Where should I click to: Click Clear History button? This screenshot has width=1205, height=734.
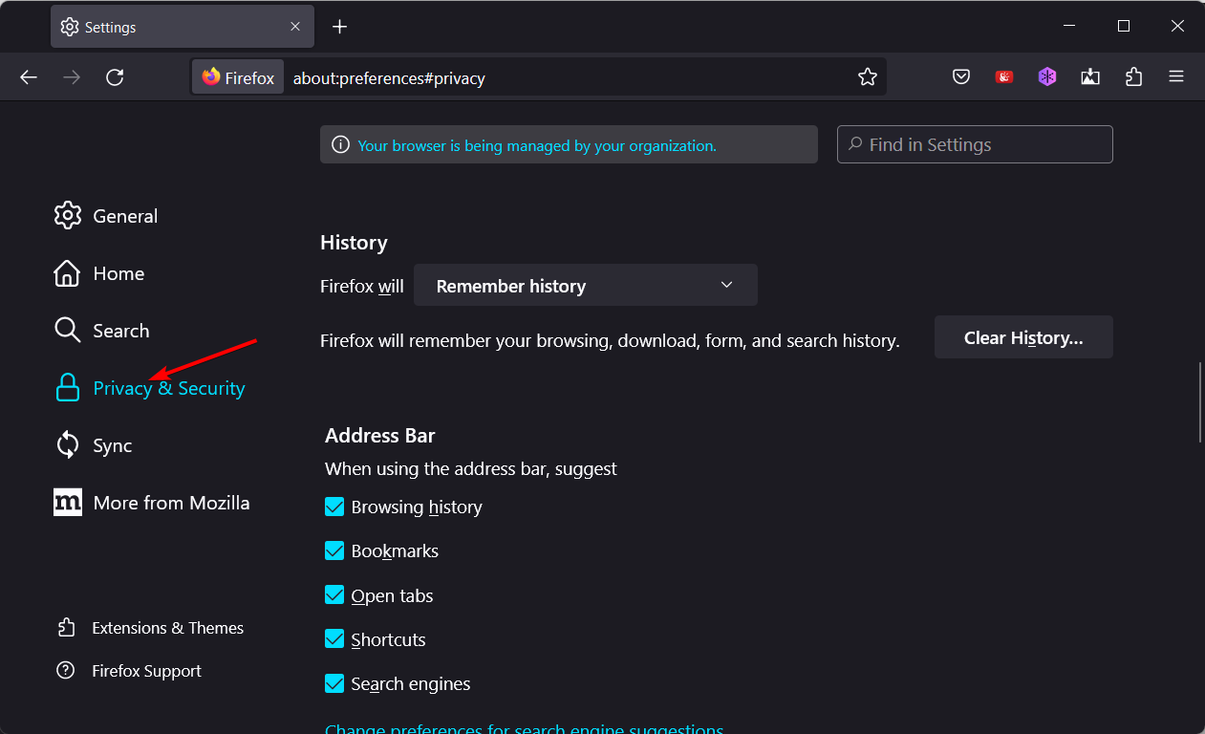point(1023,337)
